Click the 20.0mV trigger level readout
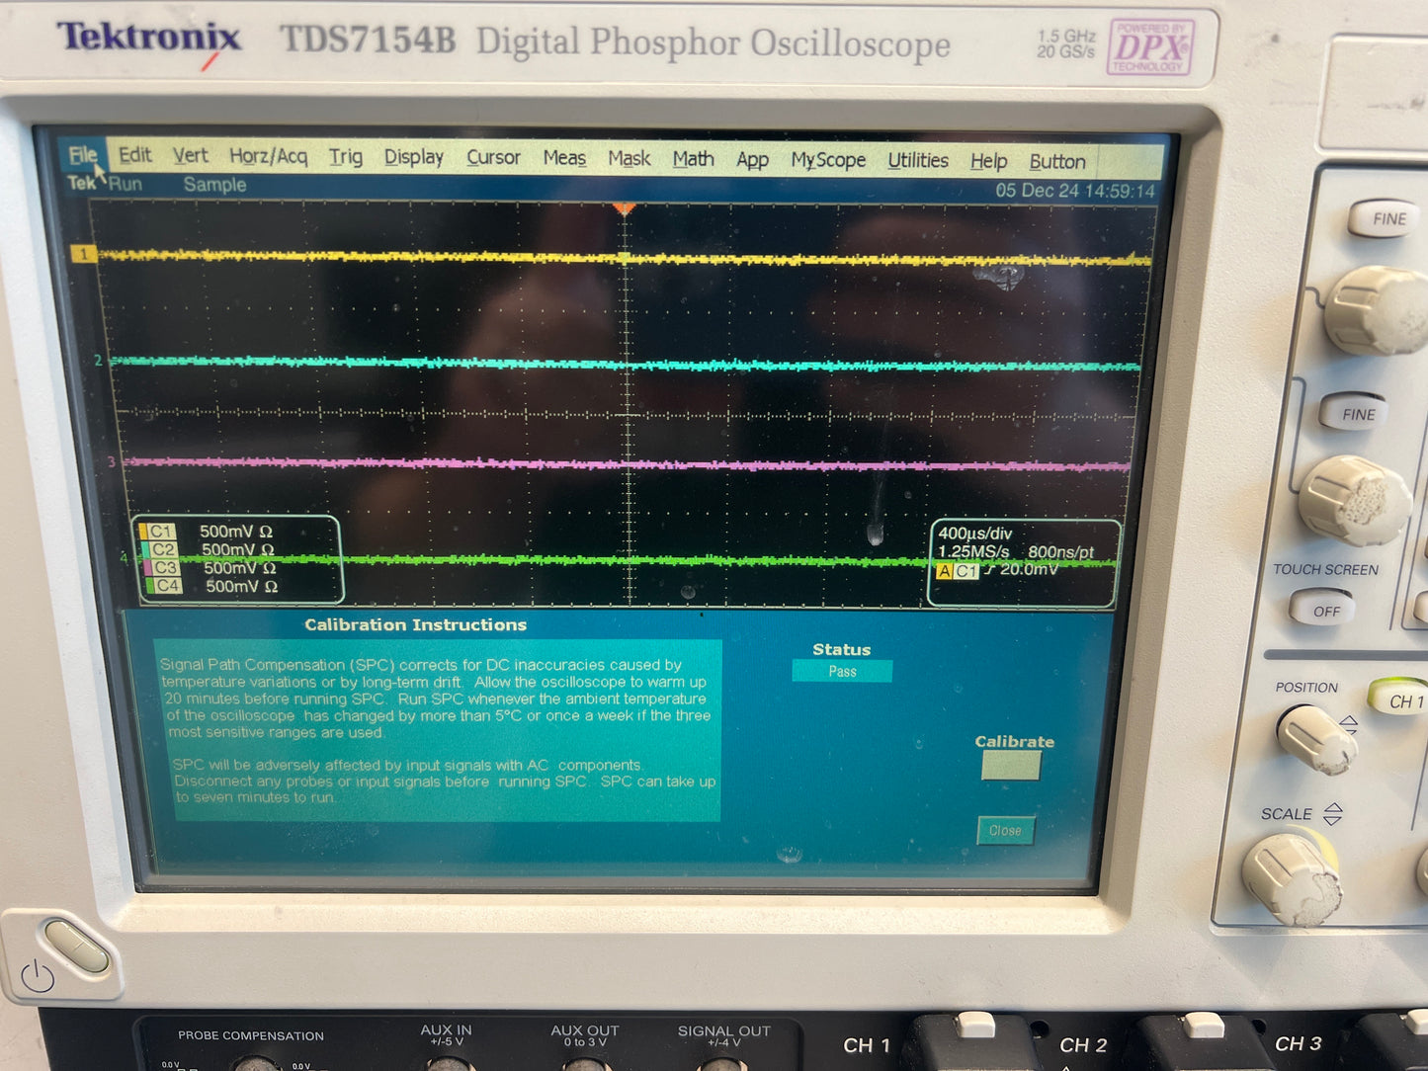Screen dimensions: 1428x1071 click(x=1029, y=569)
